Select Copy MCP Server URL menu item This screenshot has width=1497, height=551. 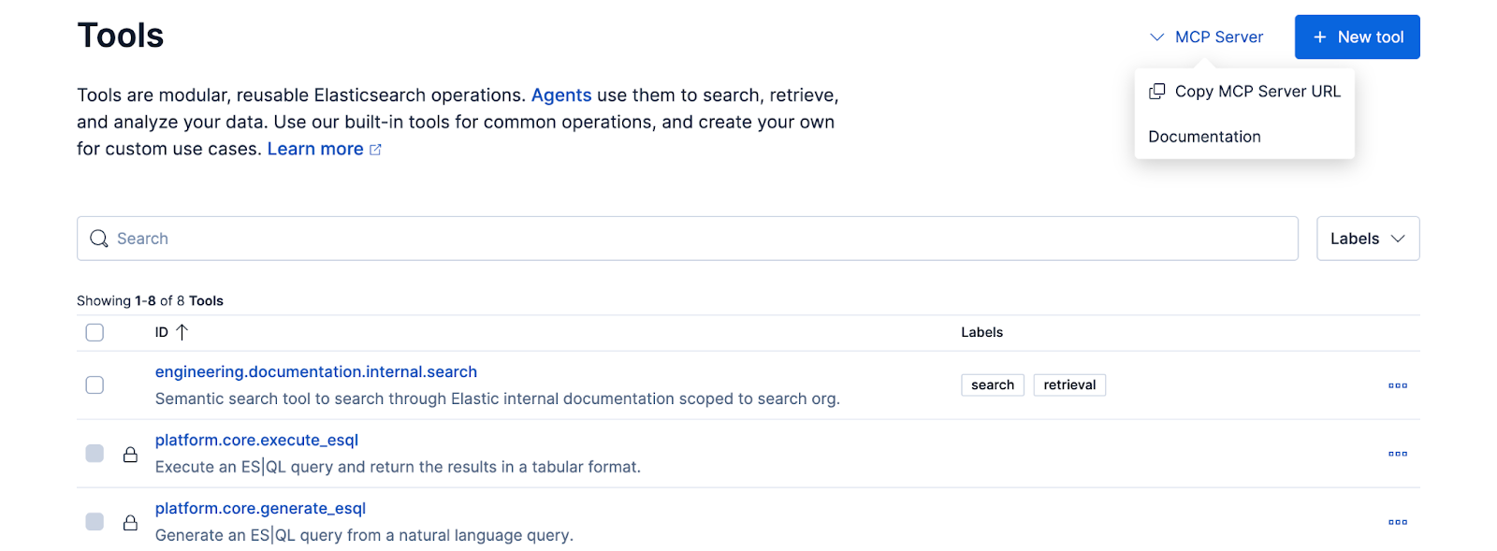(1257, 92)
